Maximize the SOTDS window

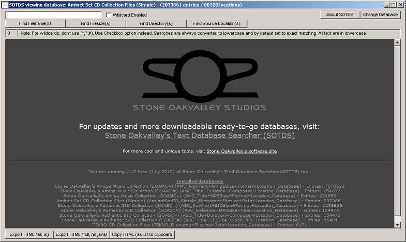(393, 4)
